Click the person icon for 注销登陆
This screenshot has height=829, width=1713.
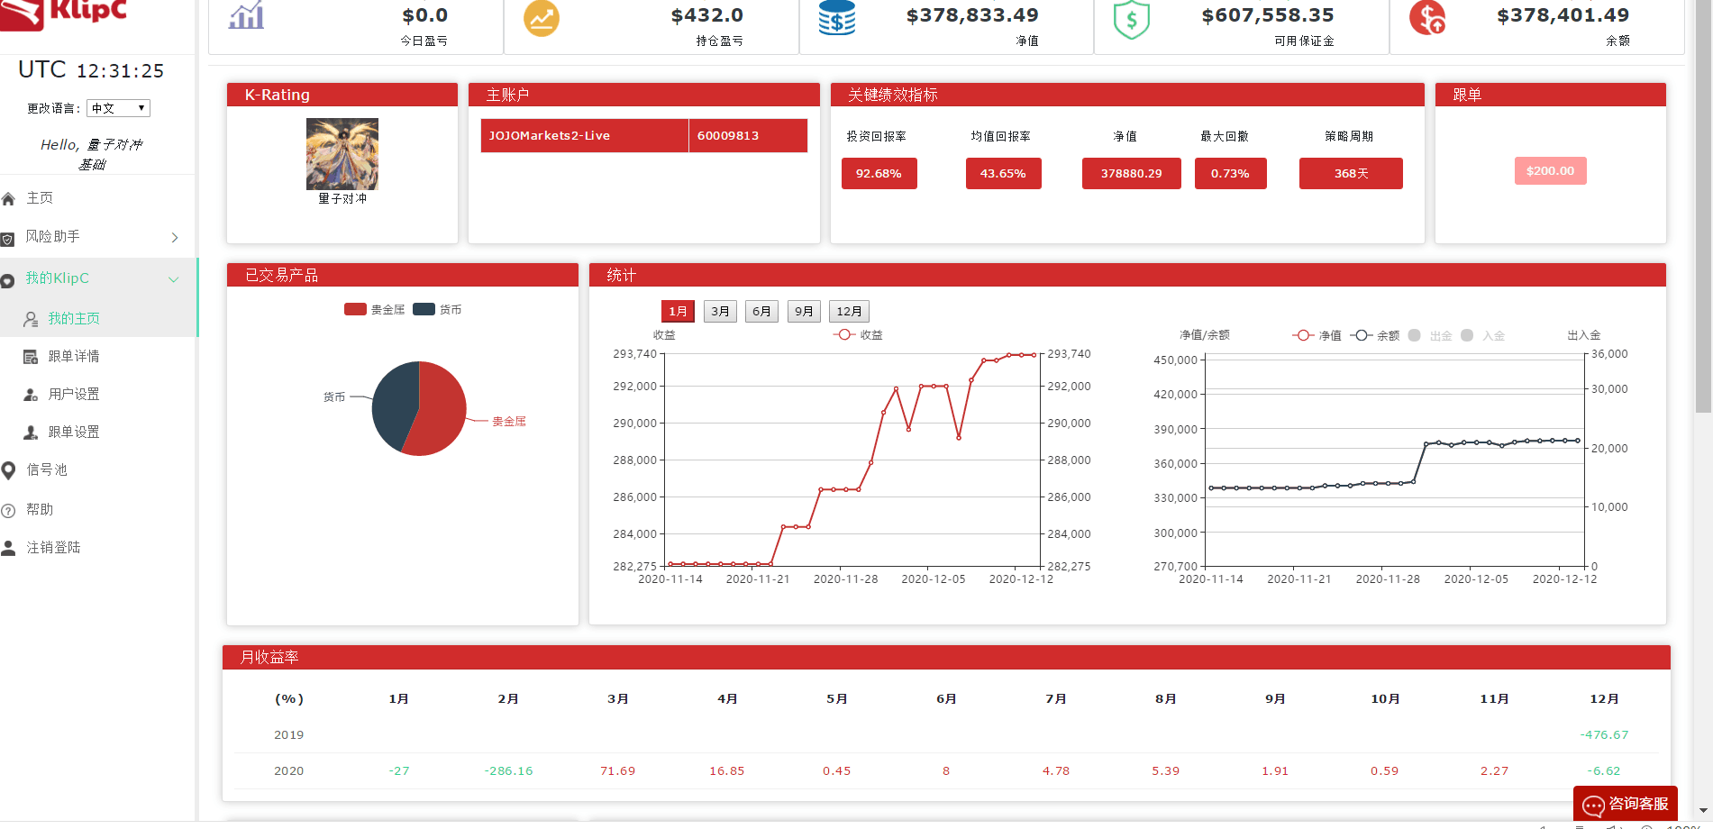coord(8,548)
